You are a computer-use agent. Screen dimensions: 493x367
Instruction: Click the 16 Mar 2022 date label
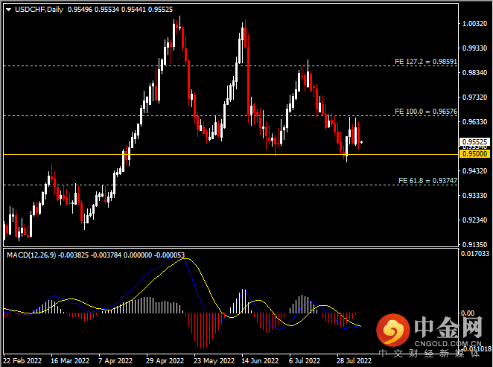(x=70, y=361)
